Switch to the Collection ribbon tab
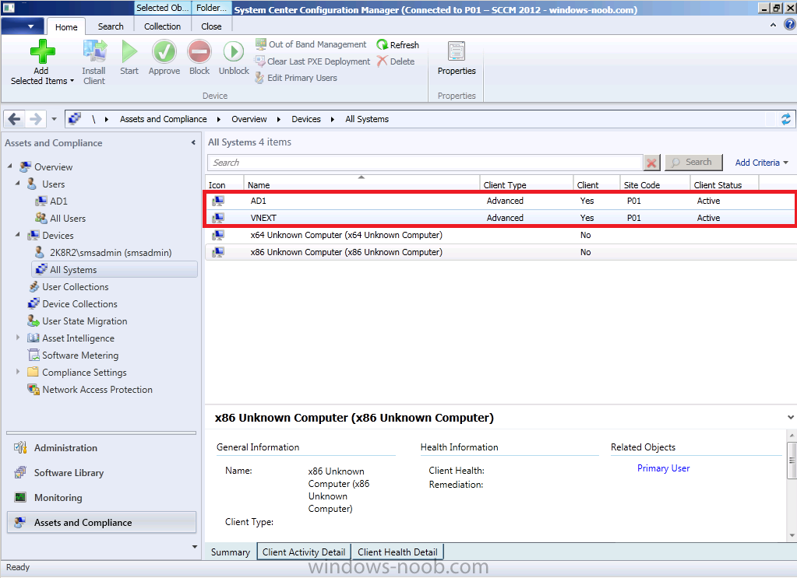797x578 pixels. tap(162, 26)
